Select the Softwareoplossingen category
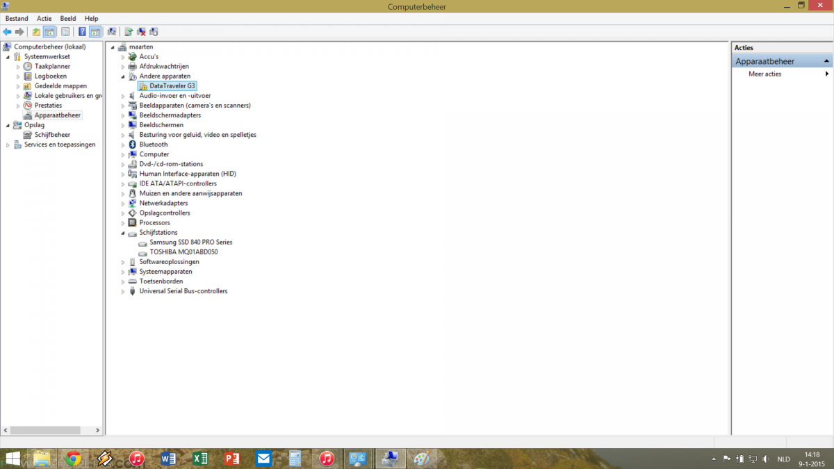 (x=169, y=262)
